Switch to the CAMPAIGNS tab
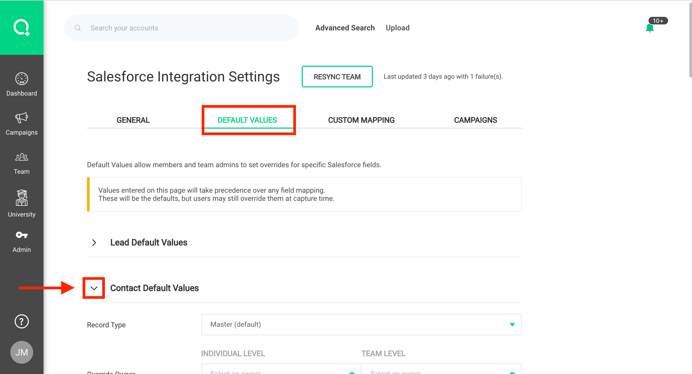 (x=475, y=120)
